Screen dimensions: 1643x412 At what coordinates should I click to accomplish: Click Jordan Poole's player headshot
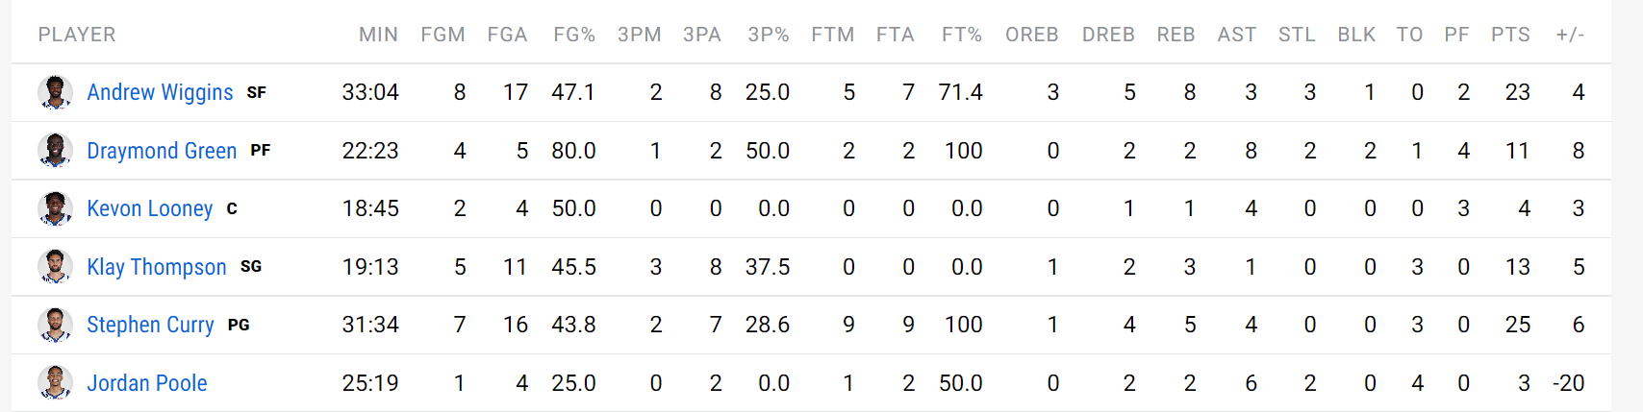pyautogui.click(x=55, y=383)
